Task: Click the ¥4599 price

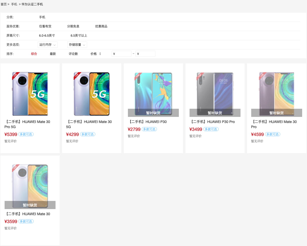Action: (x=257, y=134)
